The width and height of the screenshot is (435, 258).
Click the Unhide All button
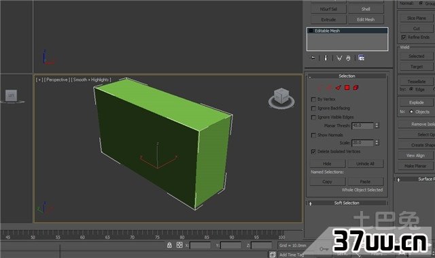click(366, 163)
